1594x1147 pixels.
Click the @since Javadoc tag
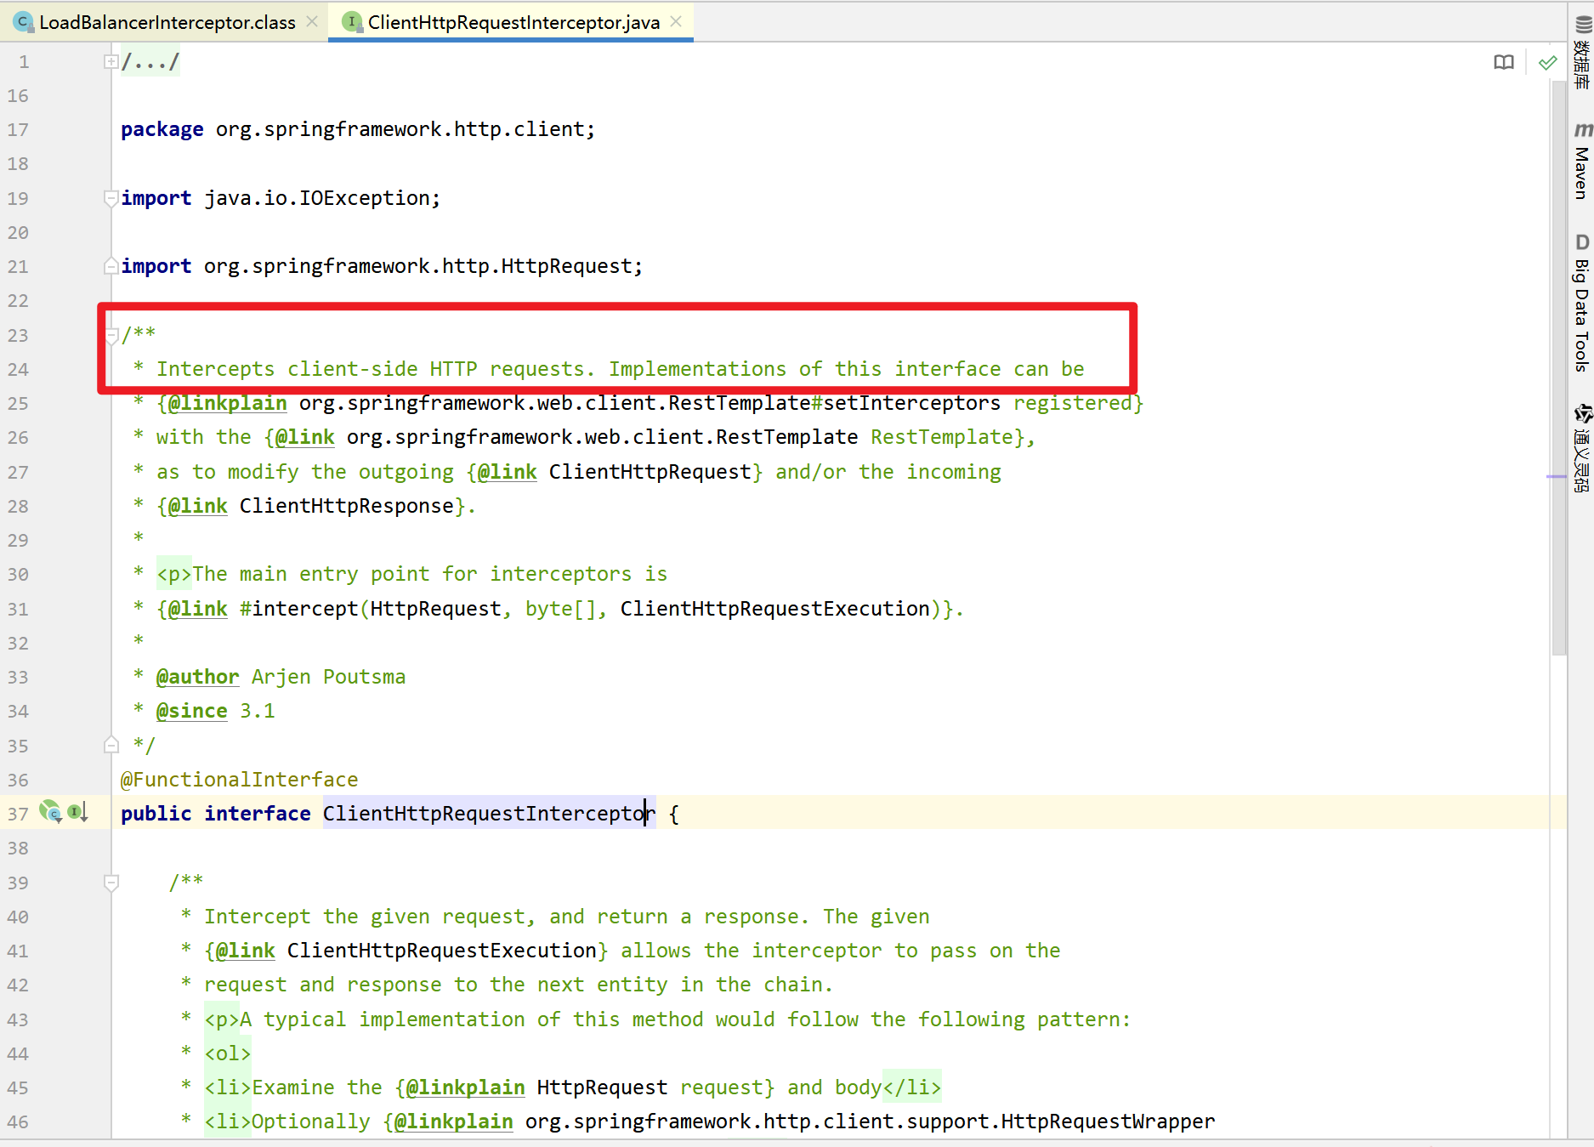191,711
